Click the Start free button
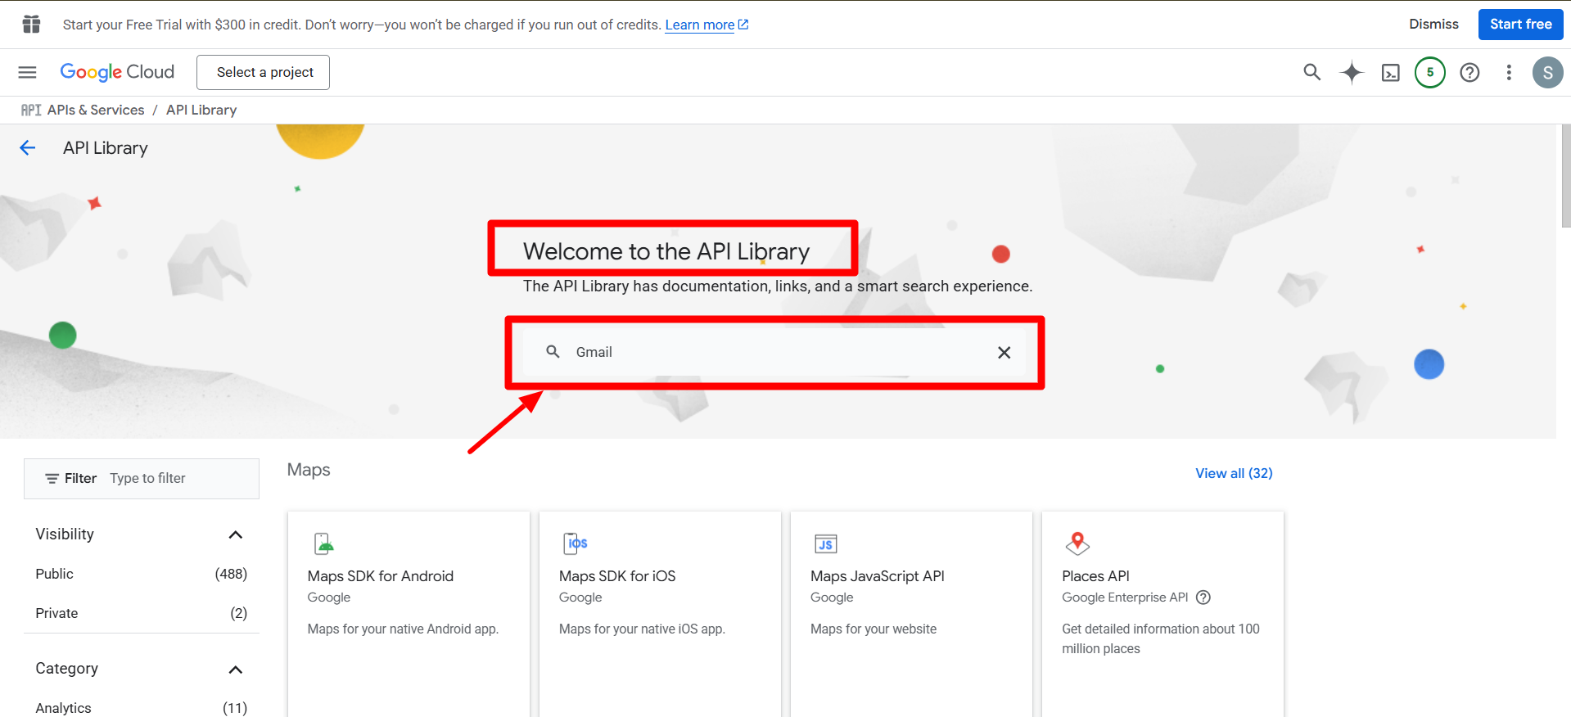This screenshot has height=717, width=1571. tap(1520, 25)
